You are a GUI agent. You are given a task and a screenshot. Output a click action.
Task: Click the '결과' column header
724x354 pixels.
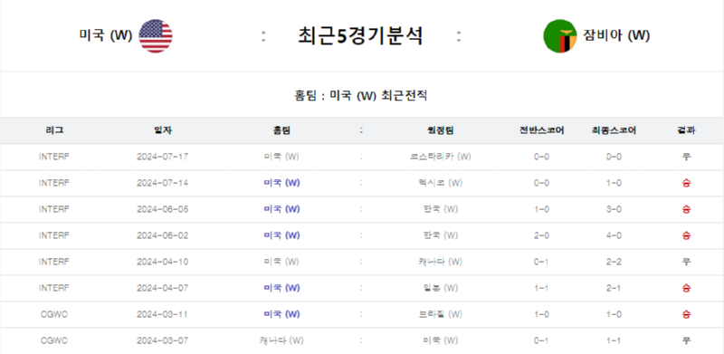(x=686, y=130)
